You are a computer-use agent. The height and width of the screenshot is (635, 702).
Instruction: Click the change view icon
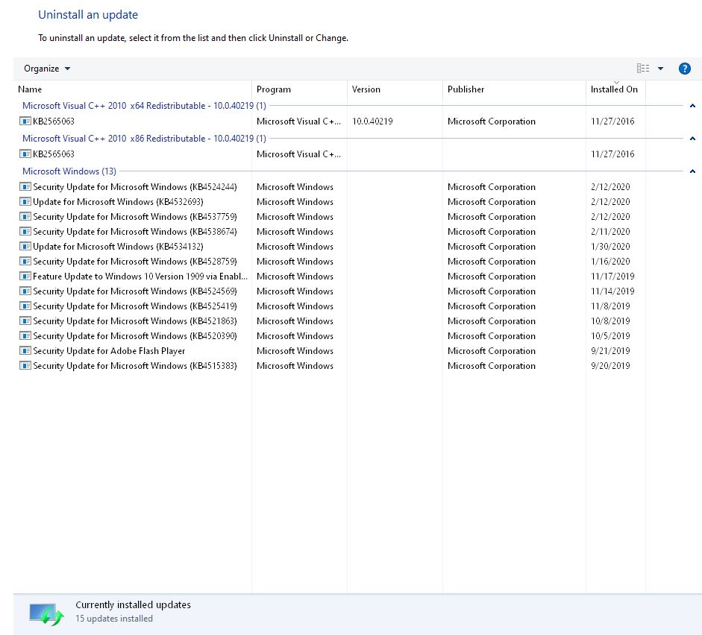click(x=643, y=69)
